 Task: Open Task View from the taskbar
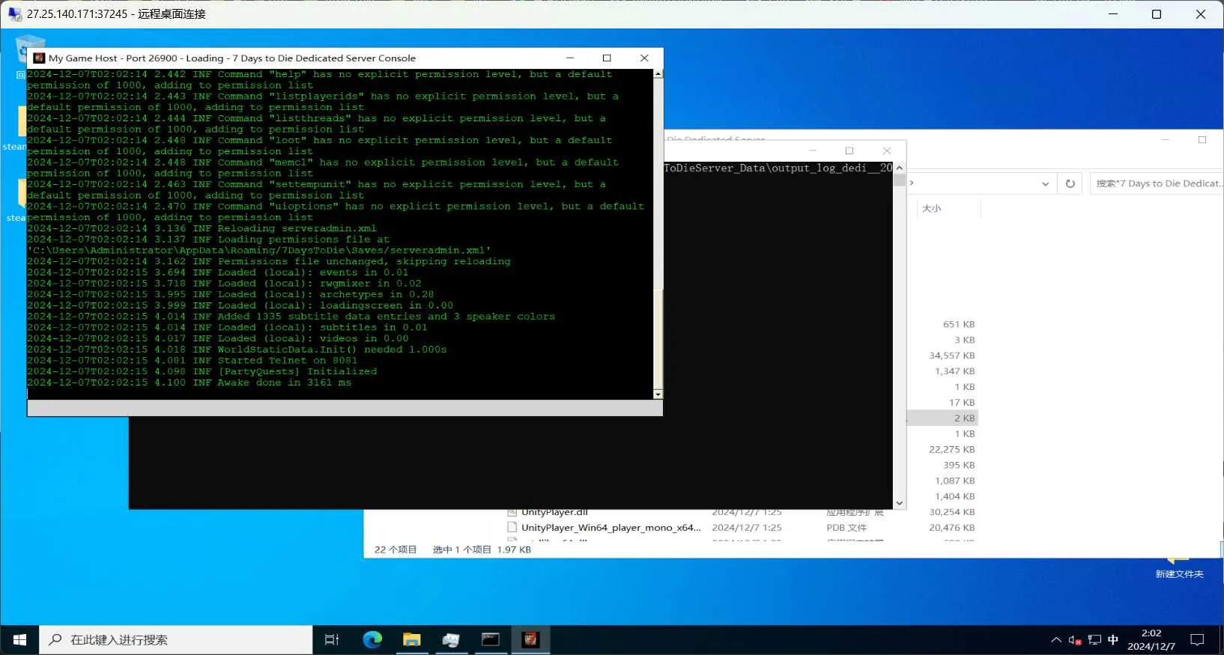coord(332,639)
